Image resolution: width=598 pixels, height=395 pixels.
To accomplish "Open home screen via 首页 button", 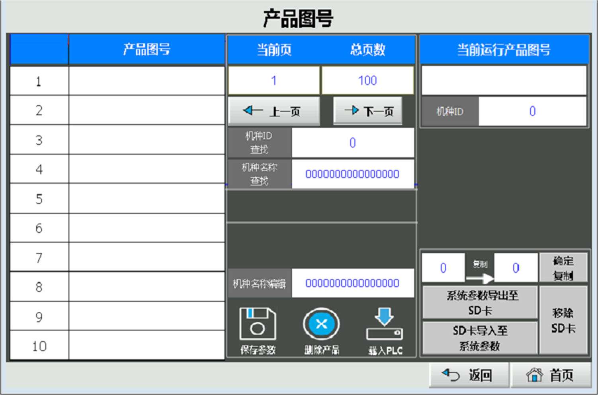I will (x=550, y=375).
